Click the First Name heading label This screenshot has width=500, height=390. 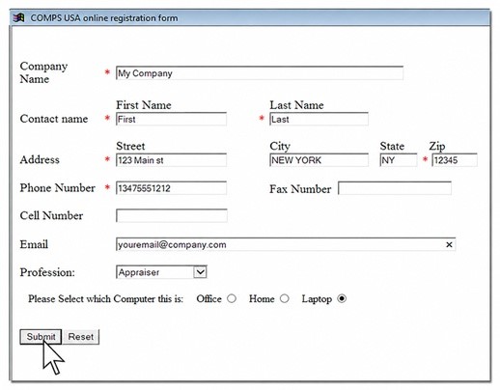pyautogui.click(x=144, y=105)
